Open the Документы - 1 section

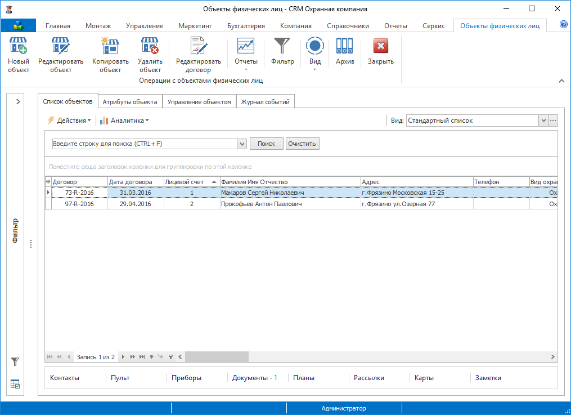tap(254, 378)
